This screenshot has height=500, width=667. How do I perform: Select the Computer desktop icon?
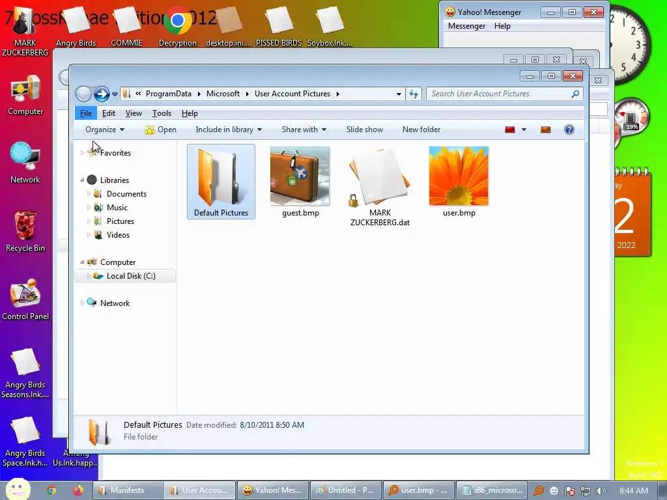tap(25, 95)
